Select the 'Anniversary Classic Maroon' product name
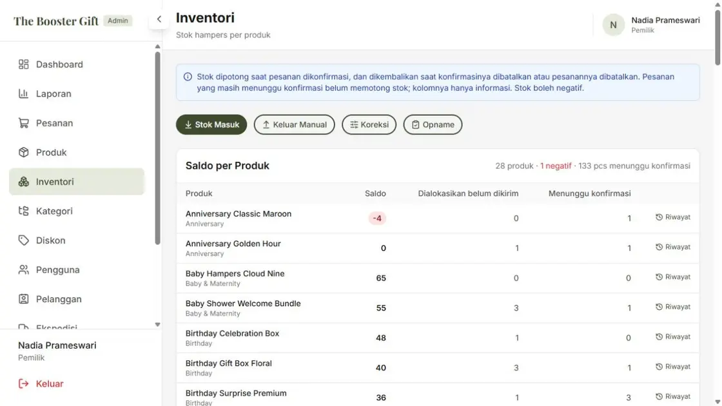The height and width of the screenshot is (406, 722). [239, 214]
